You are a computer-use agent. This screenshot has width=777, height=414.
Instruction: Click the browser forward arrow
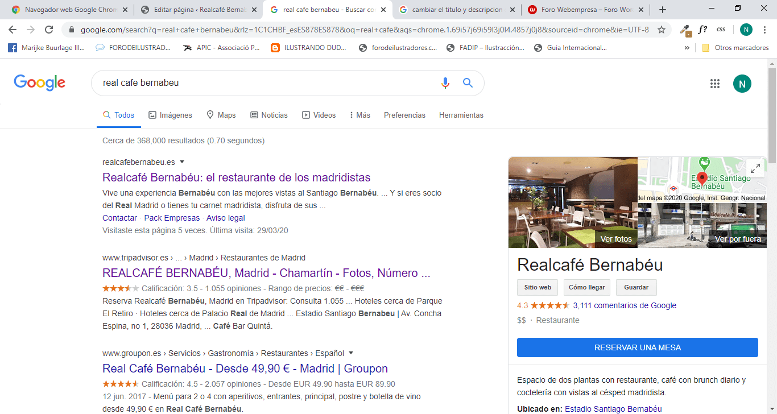click(x=30, y=30)
